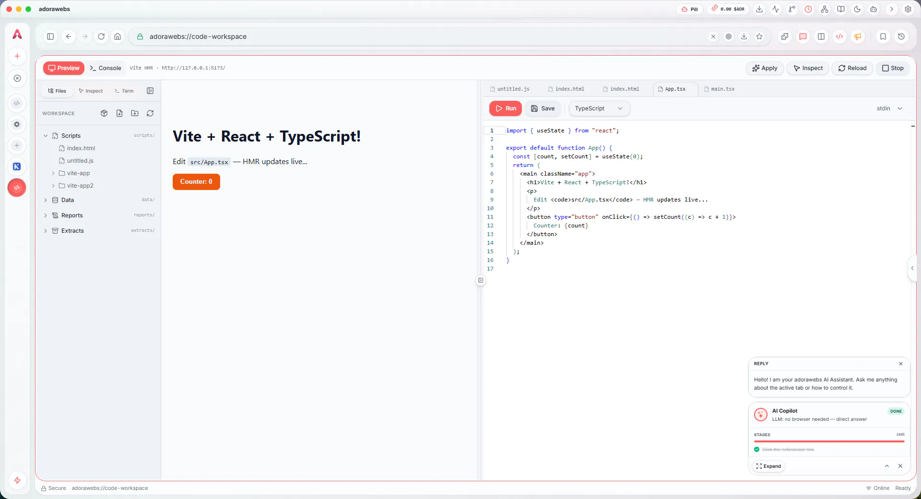The image size is (921, 499).
Task: Click the Reload button
Action: (852, 68)
